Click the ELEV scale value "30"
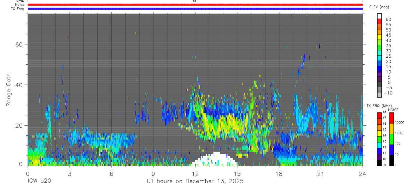The image size is (408, 188). click(388, 51)
